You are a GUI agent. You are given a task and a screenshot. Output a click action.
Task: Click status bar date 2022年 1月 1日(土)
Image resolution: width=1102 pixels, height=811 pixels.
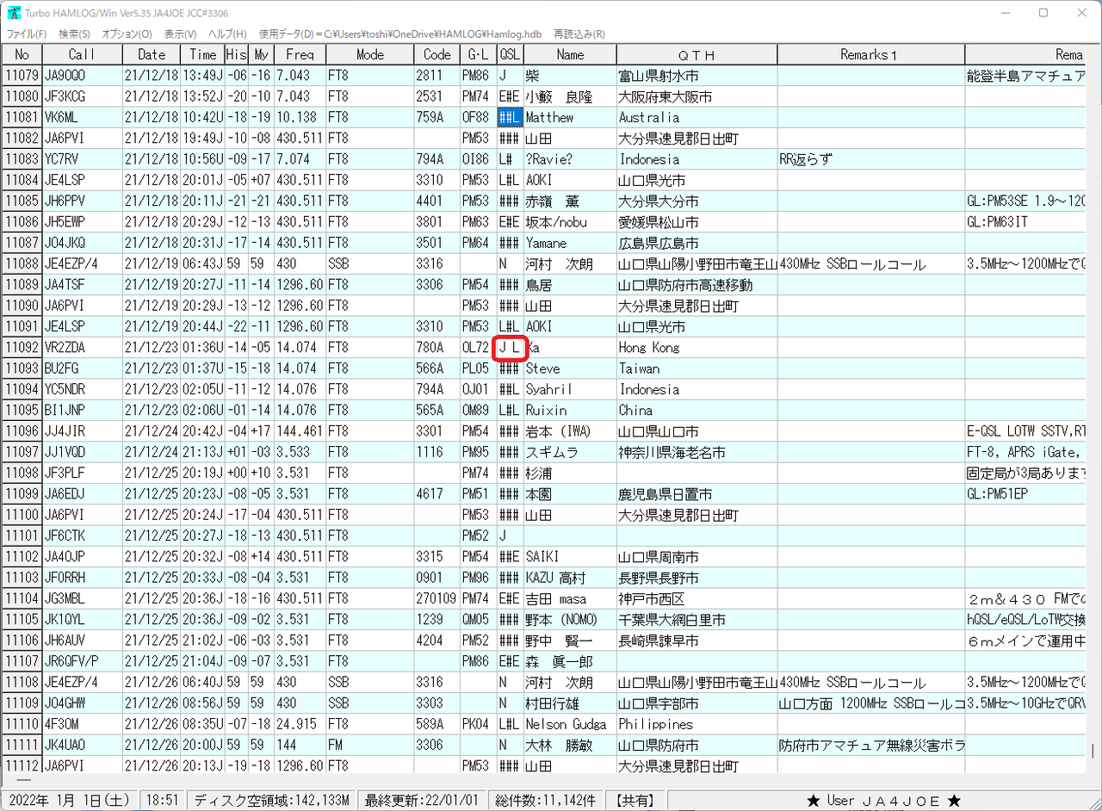coord(70,801)
